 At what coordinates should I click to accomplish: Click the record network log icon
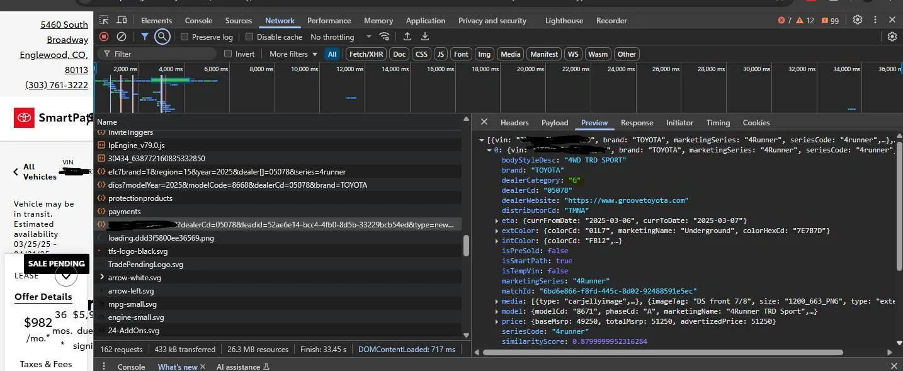click(104, 37)
